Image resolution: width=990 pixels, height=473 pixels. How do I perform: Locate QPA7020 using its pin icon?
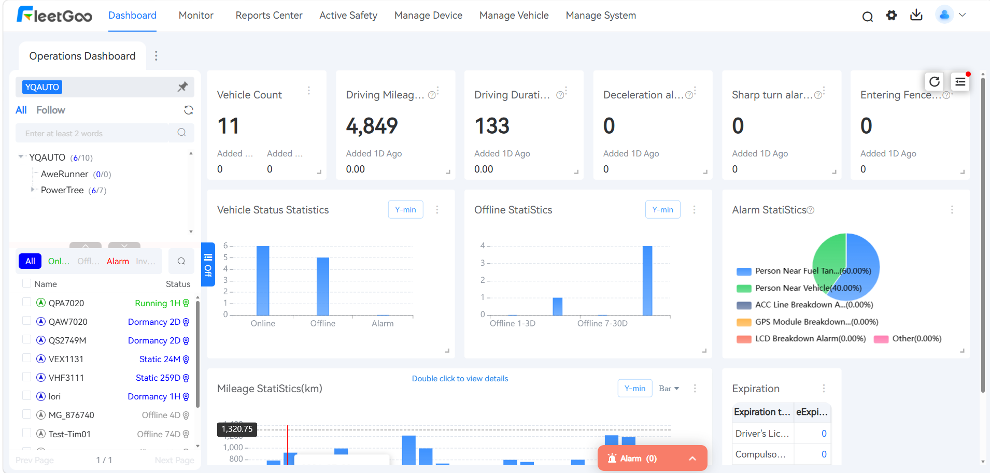pyautogui.click(x=186, y=303)
